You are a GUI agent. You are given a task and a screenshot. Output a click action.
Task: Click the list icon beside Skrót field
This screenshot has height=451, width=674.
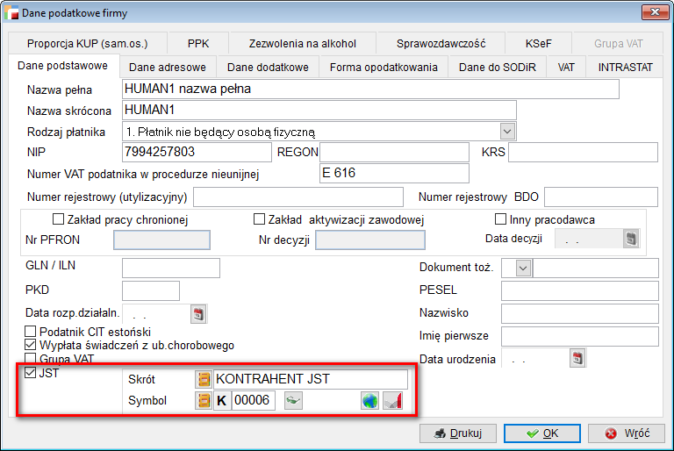[x=204, y=379]
